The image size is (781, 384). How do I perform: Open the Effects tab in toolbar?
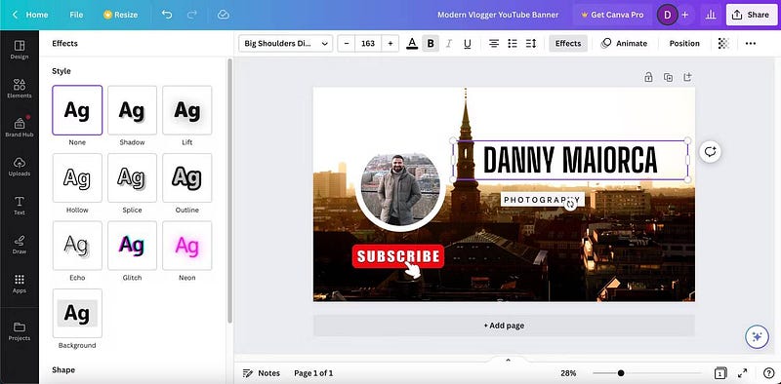(568, 43)
